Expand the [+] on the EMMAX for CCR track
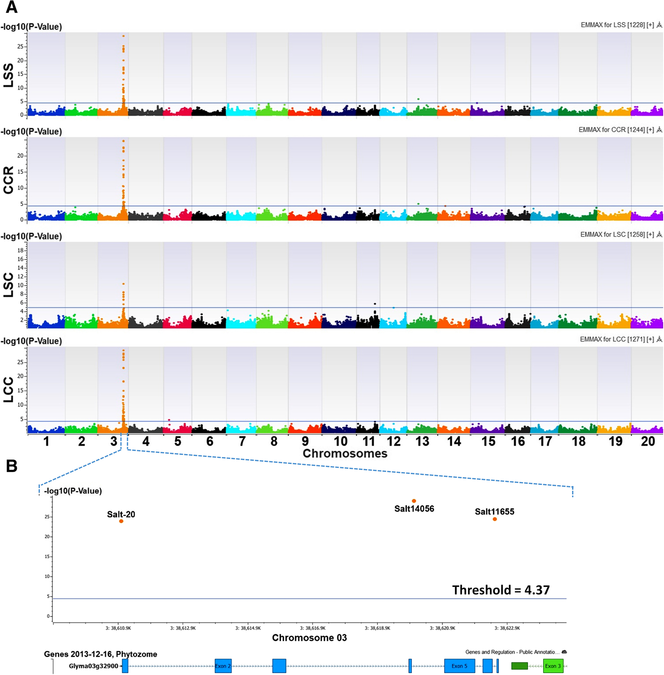Viewport: 664px width, 675px height. (x=650, y=129)
